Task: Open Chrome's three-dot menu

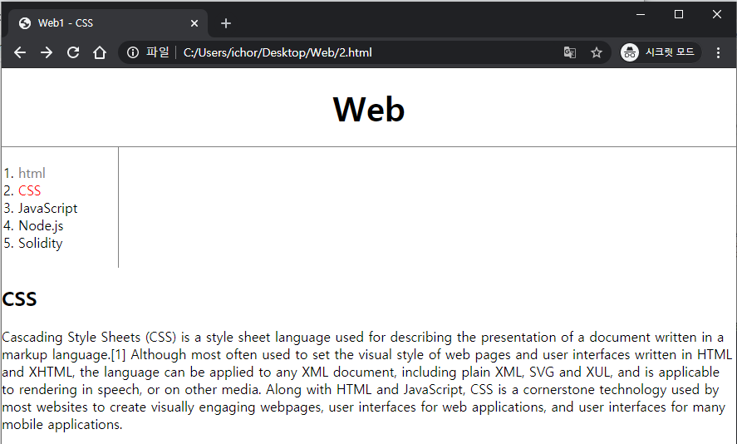Action: [718, 52]
